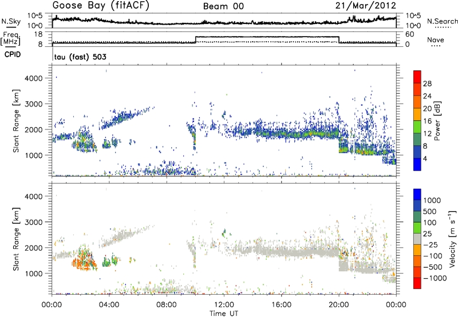Click the power panel 'Slant Range [km]' label
Image resolution: width=458 pixels, height=317 pixels.
click(16, 121)
